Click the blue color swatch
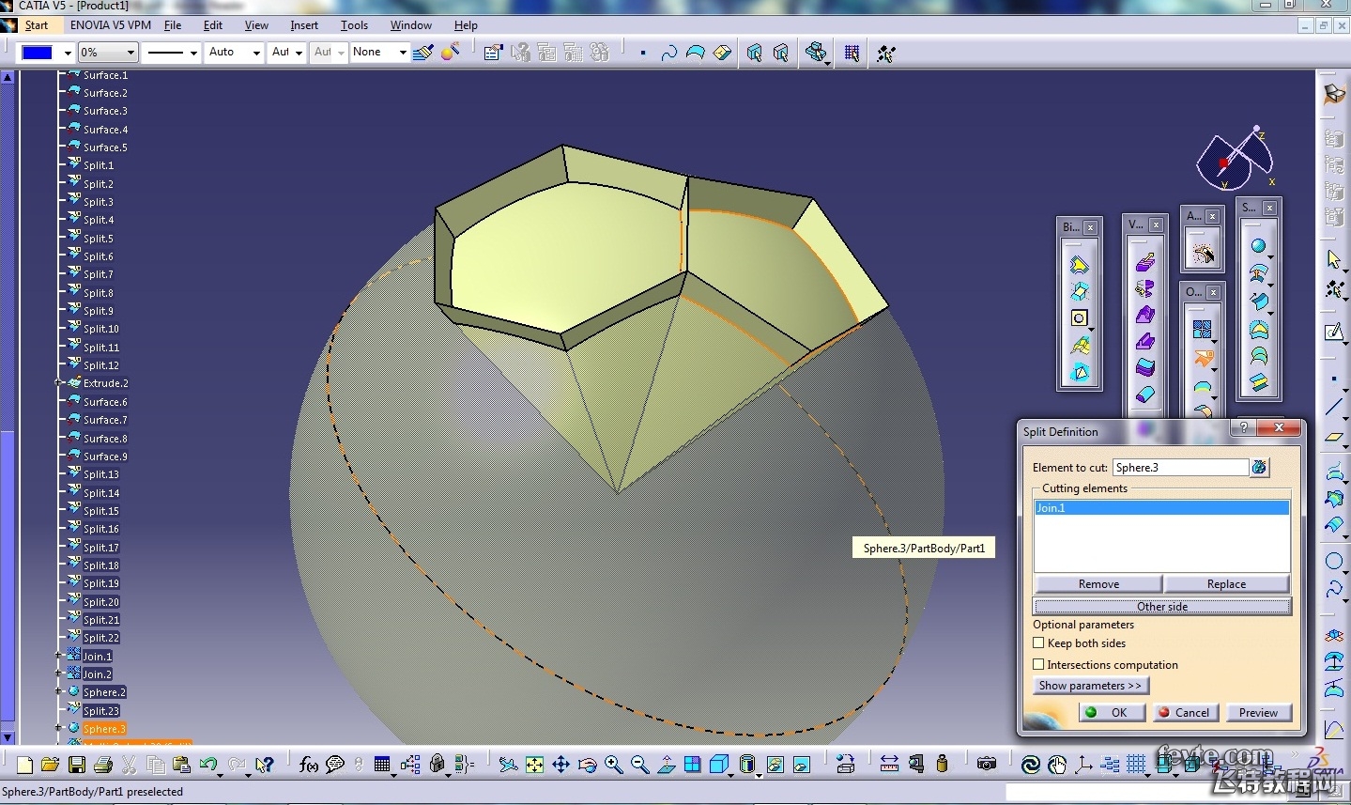Image resolution: width=1351 pixels, height=805 pixels. [x=37, y=53]
